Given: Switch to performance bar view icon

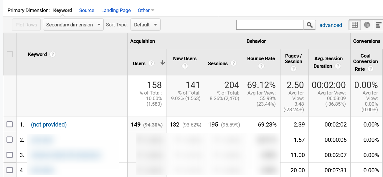Looking at the screenshot, I should click(x=378, y=25).
